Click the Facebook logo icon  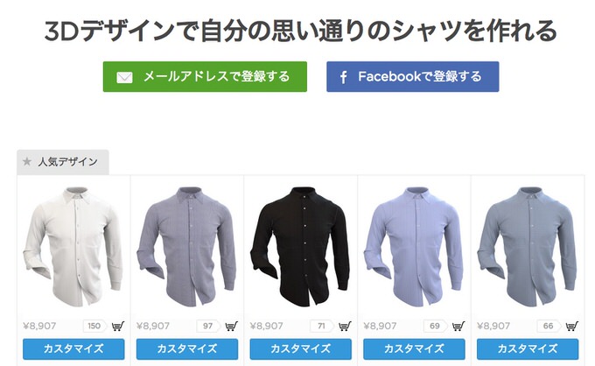pos(343,77)
